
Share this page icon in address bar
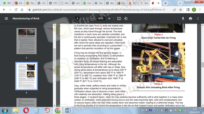pos(174,10)
